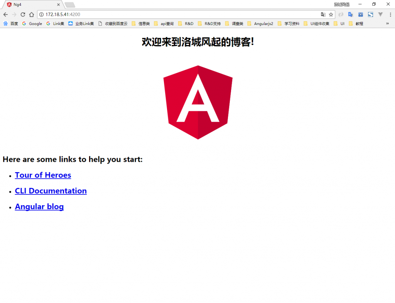Open the Angularjs2 bookmark folder
This screenshot has width=395, height=303.
tap(260, 23)
